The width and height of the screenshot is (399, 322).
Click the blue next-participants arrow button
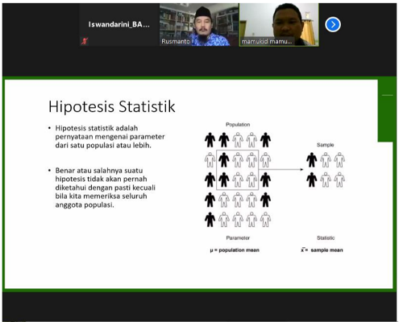[333, 25]
